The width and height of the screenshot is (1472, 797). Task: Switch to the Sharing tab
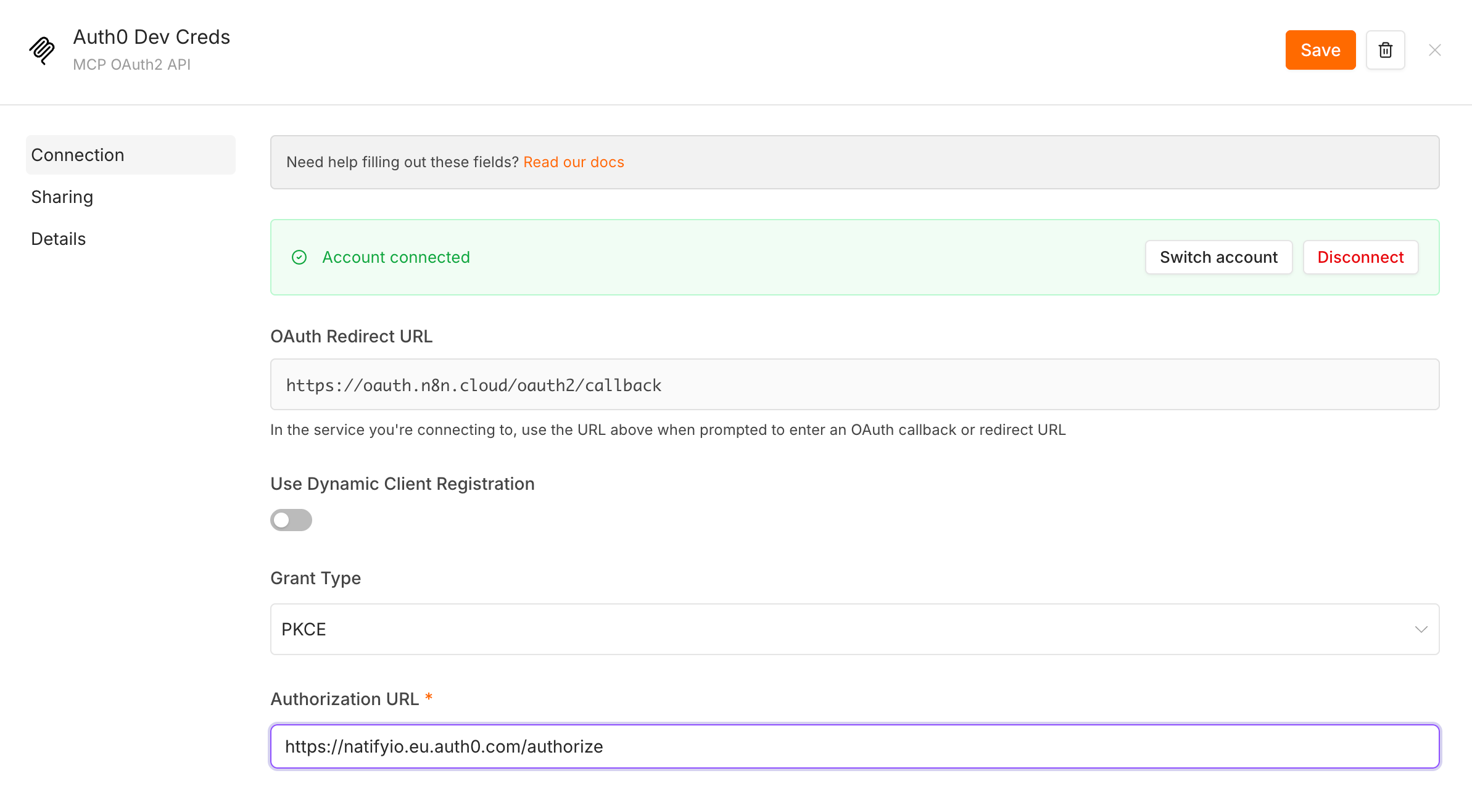coord(62,197)
